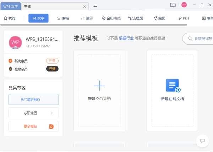Switch to the 表格 spreadsheet tab

pos(63,18)
